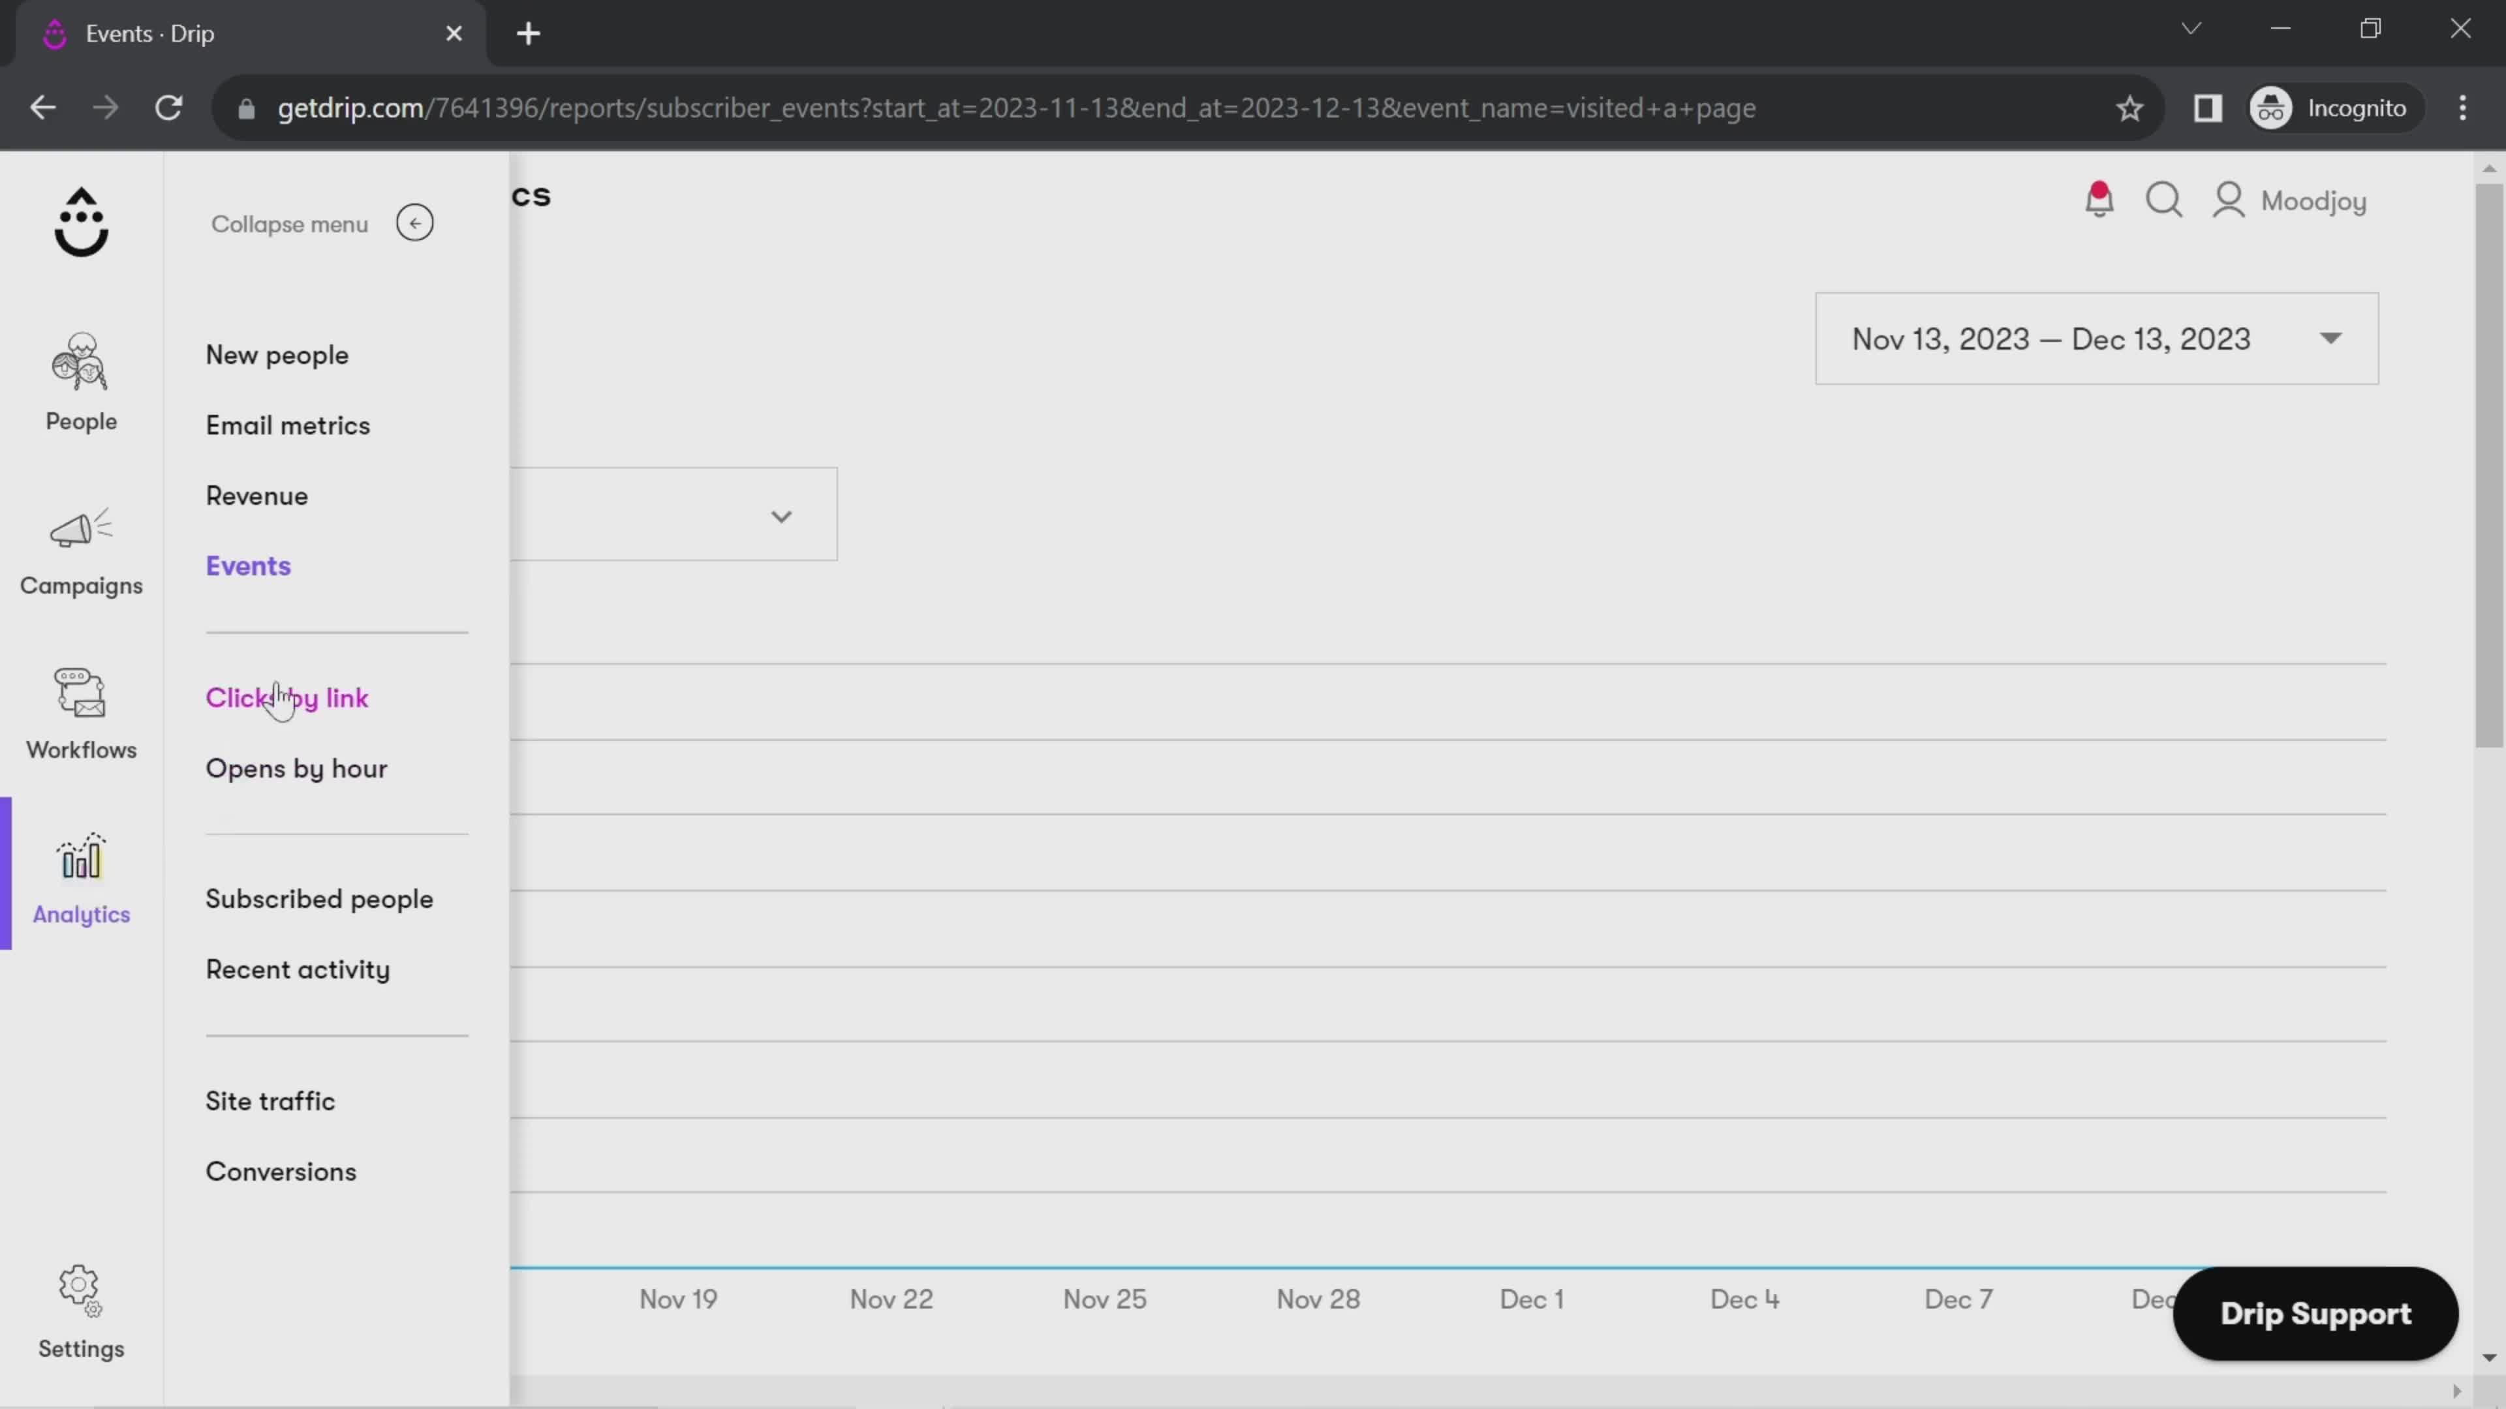Click the Click by link report
This screenshot has width=2506, height=1409.
287,697
